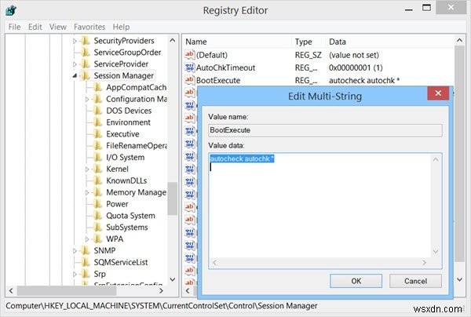471x317 pixels.
Task: Expand the Srp key
Action: point(75,274)
